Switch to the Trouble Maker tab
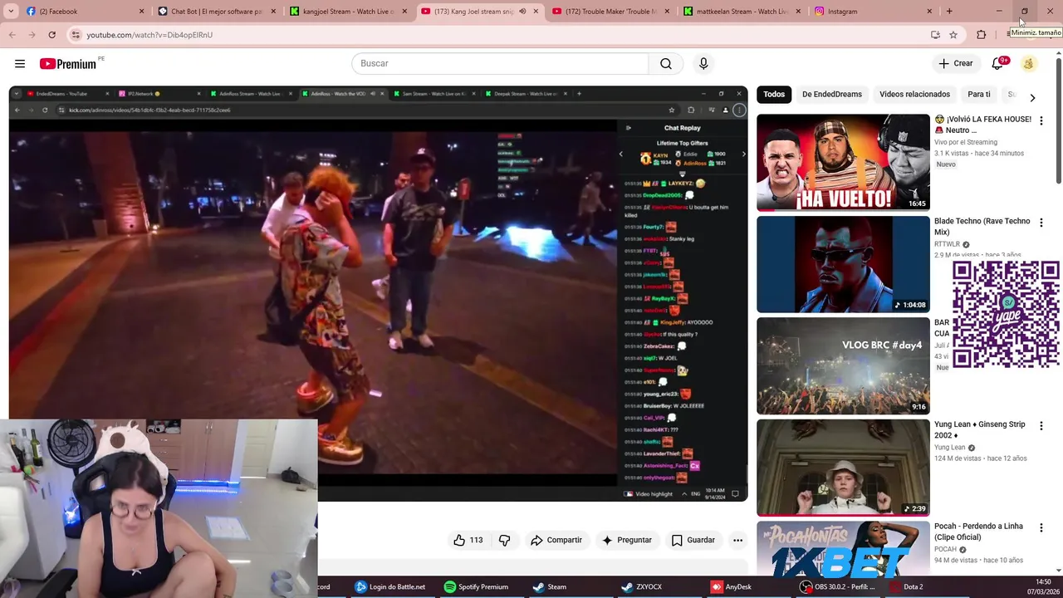Viewport: 1063px width, 598px height. pyautogui.click(x=610, y=12)
